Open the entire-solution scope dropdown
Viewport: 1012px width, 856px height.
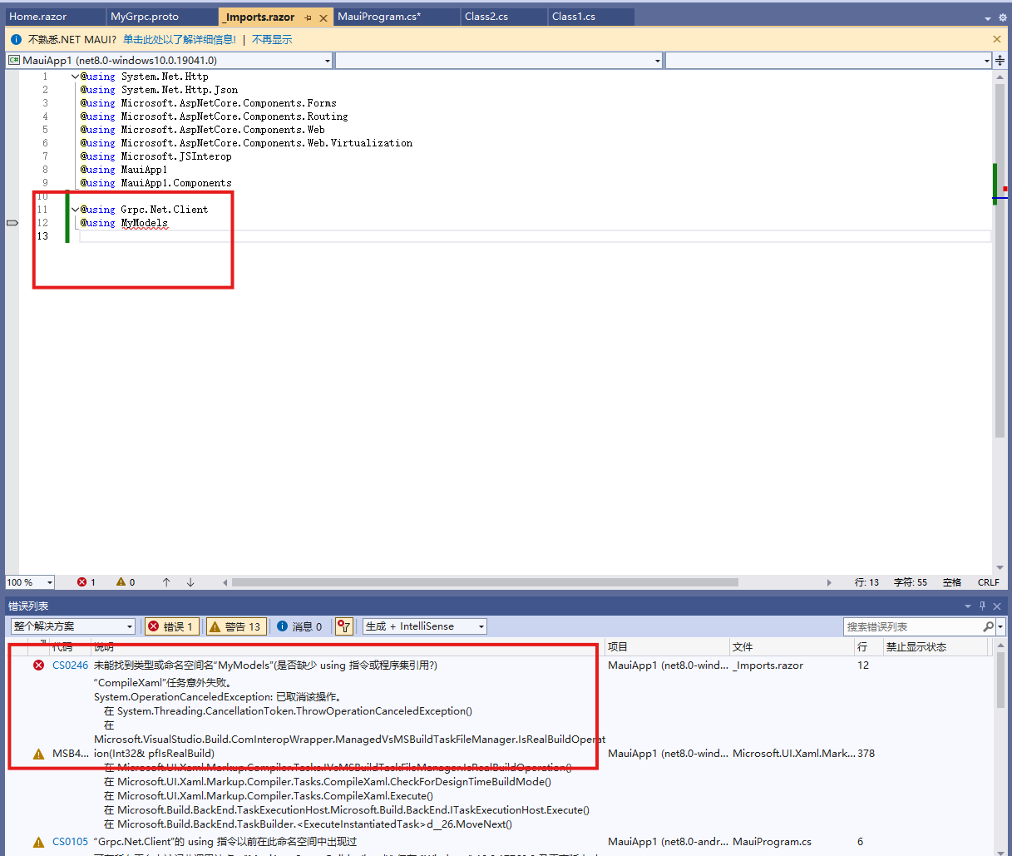click(x=73, y=626)
